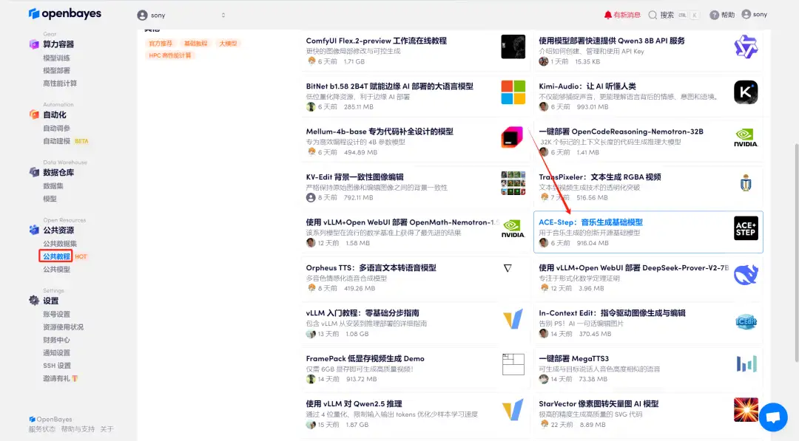Click the FramePack grid icon

coord(513,364)
